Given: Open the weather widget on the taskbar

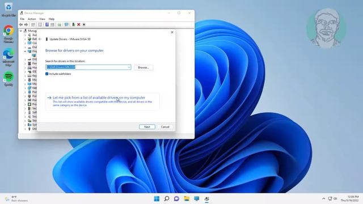Looking at the screenshot, I should (x=16, y=199).
